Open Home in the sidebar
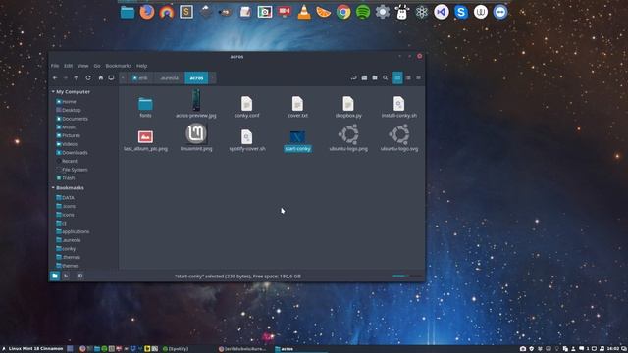Screen dimensions: 628x353 [69, 102]
